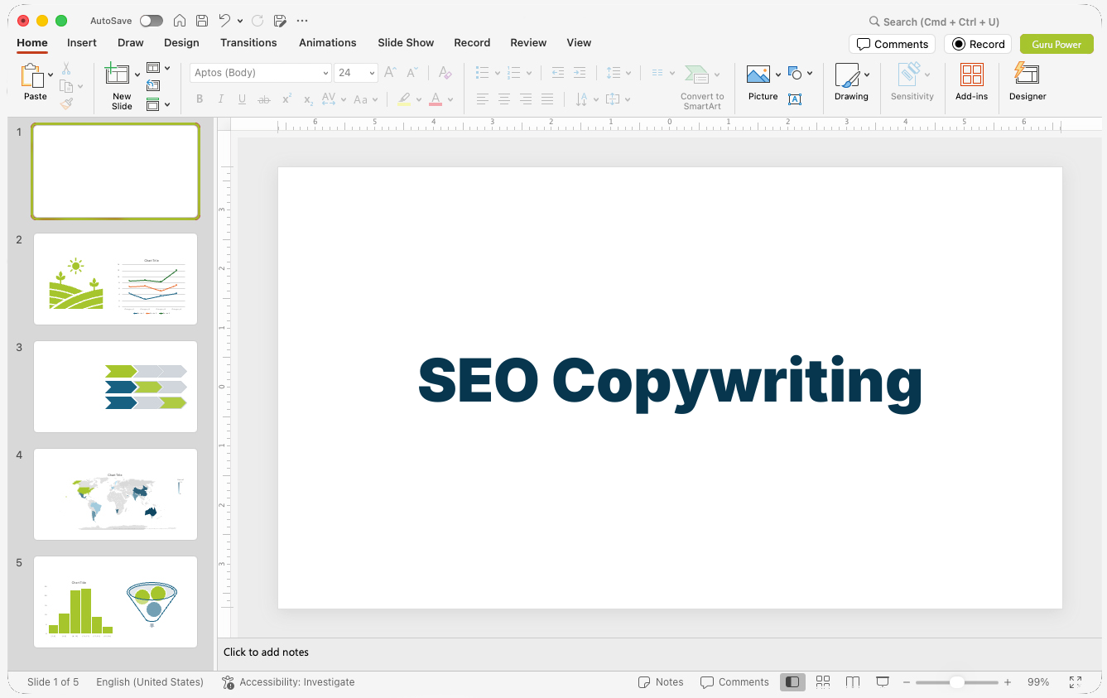
Task: Open the font size 24 dropdown
Action: click(x=356, y=73)
